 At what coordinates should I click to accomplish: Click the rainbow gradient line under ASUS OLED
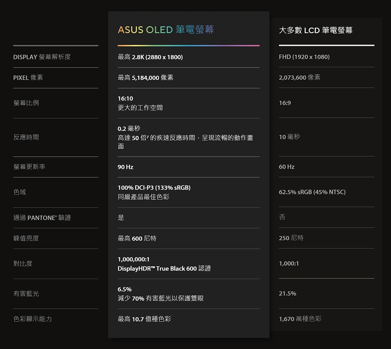pos(188,45)
